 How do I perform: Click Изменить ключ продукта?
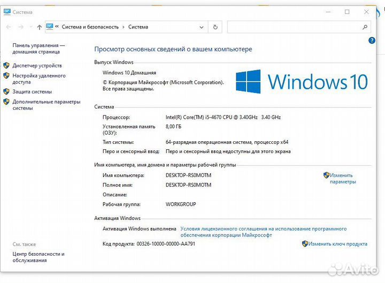pos(338,244)
